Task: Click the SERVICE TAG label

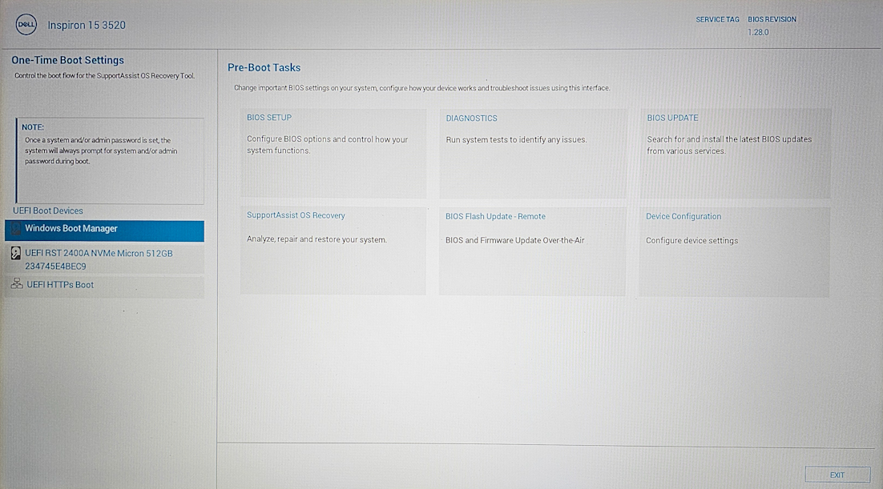Action: coord(717,19)
